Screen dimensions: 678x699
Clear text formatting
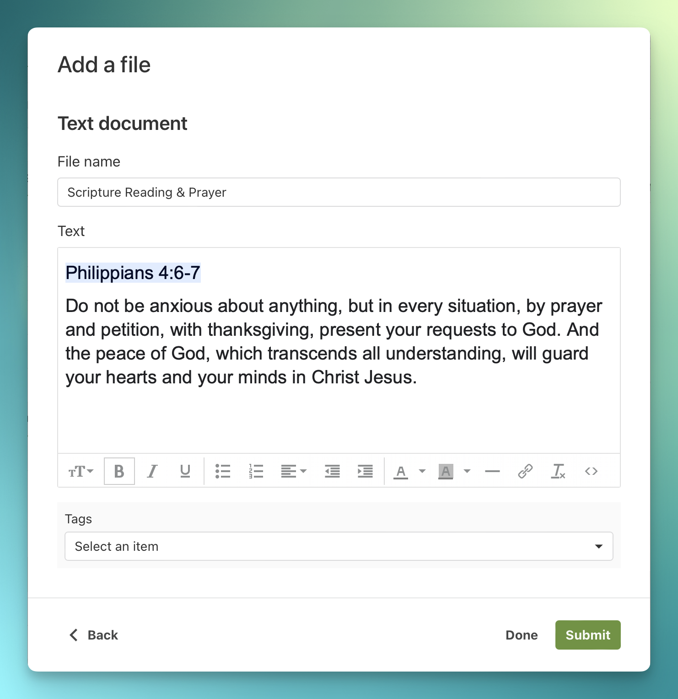coord(558,471)
